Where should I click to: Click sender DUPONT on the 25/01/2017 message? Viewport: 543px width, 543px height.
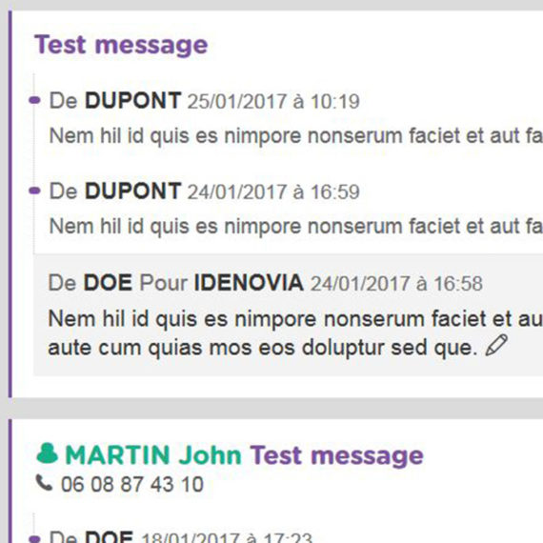[133, 100]
